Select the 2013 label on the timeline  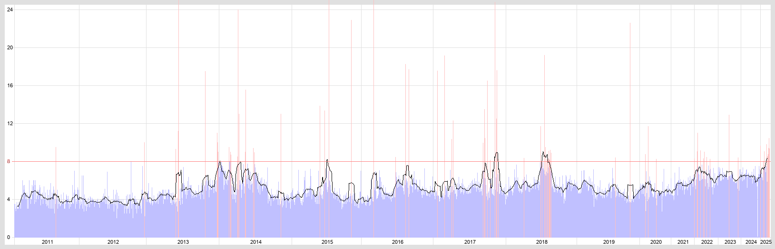click(x=183, y=242)
